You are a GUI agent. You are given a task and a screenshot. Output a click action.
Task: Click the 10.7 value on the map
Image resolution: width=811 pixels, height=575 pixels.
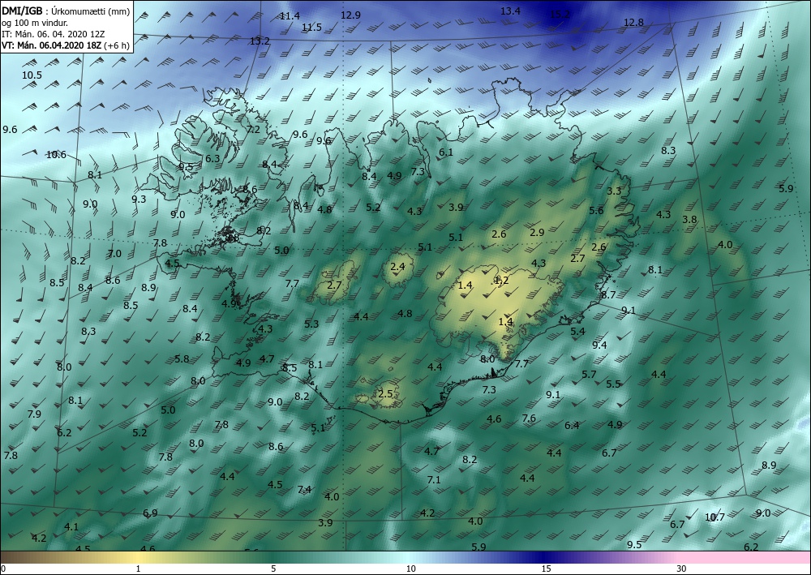[714, 517]
